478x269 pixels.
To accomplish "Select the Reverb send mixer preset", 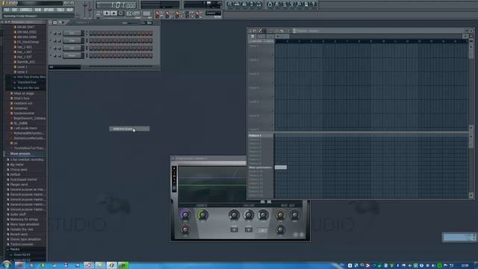I will [x=19, y=234].
